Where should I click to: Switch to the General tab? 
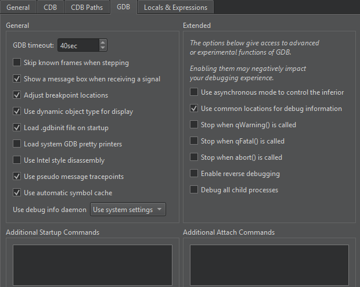(18, 7)
